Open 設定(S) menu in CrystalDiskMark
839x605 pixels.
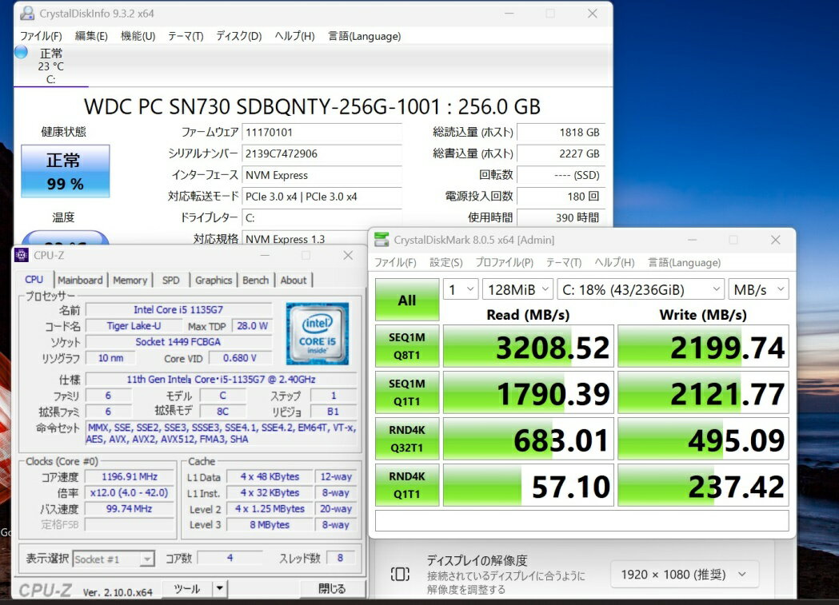(x=445, y=262)
